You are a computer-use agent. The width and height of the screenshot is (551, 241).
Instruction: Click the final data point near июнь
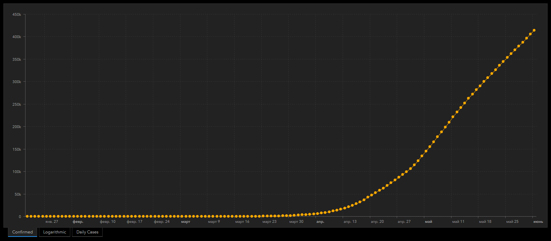click(534, 30)
